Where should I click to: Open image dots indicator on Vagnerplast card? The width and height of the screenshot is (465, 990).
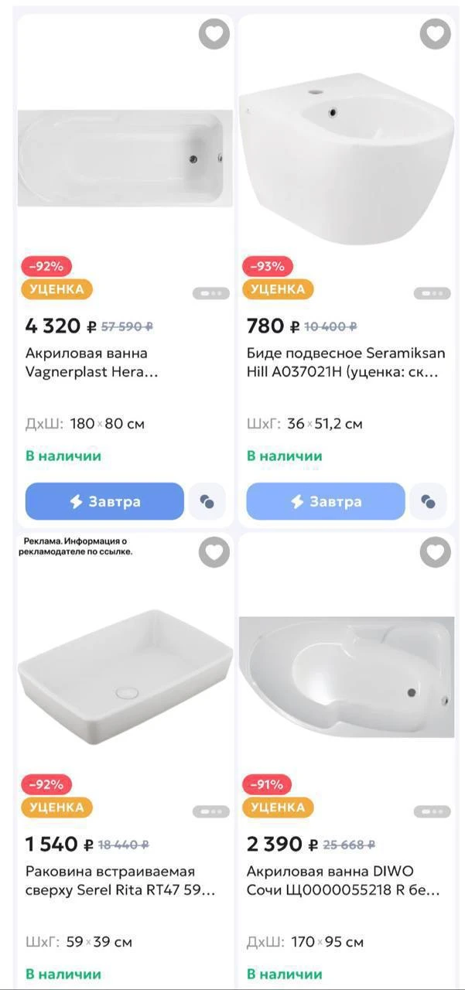[x=210, y=293]
